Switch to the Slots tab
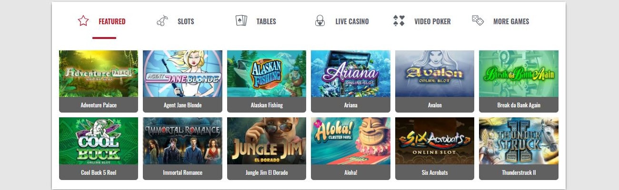Screen dimensions: 619x190 (186, 21)
